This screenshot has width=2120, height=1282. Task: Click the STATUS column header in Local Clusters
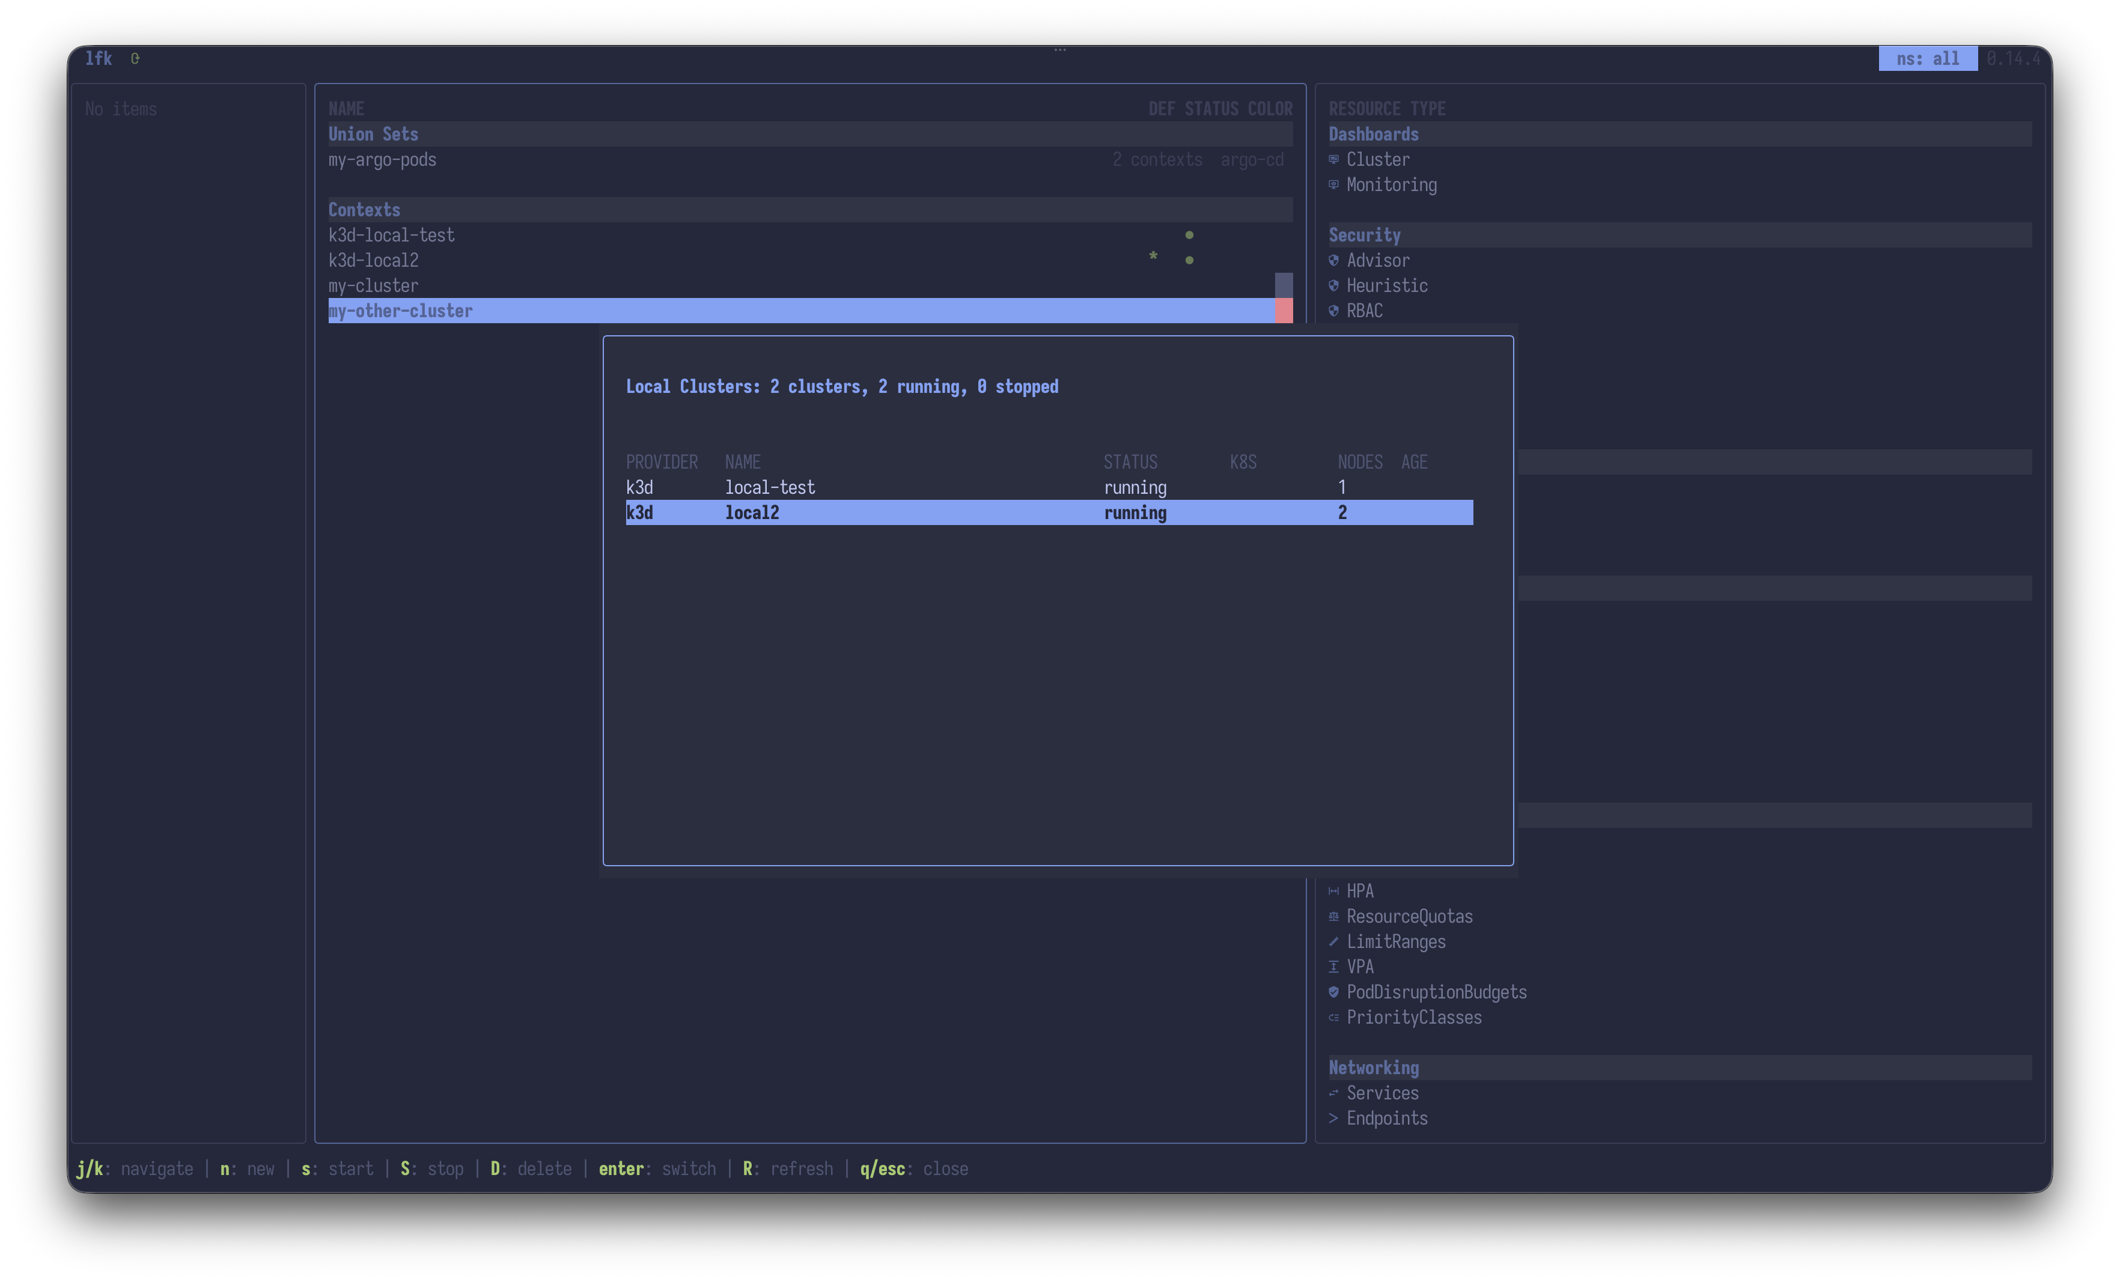tap(1130, 462)
